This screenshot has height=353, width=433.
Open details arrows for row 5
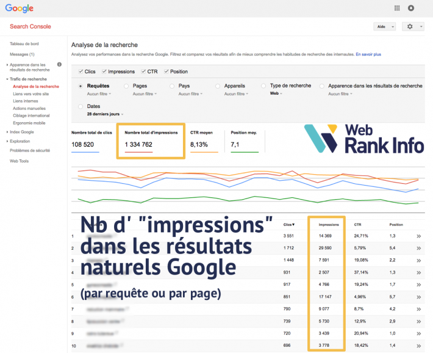[418, 285]
